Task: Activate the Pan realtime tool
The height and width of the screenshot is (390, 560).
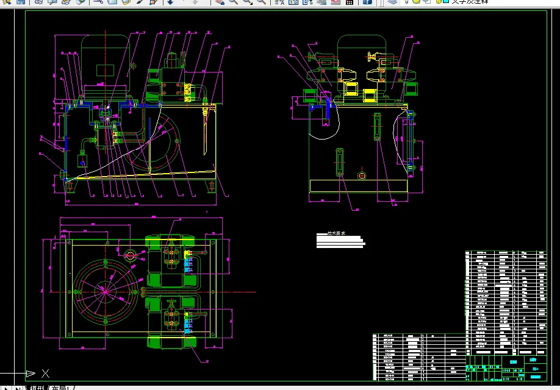Action: 220,2
